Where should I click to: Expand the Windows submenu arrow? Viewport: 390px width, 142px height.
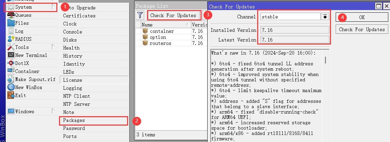(53, 111)
